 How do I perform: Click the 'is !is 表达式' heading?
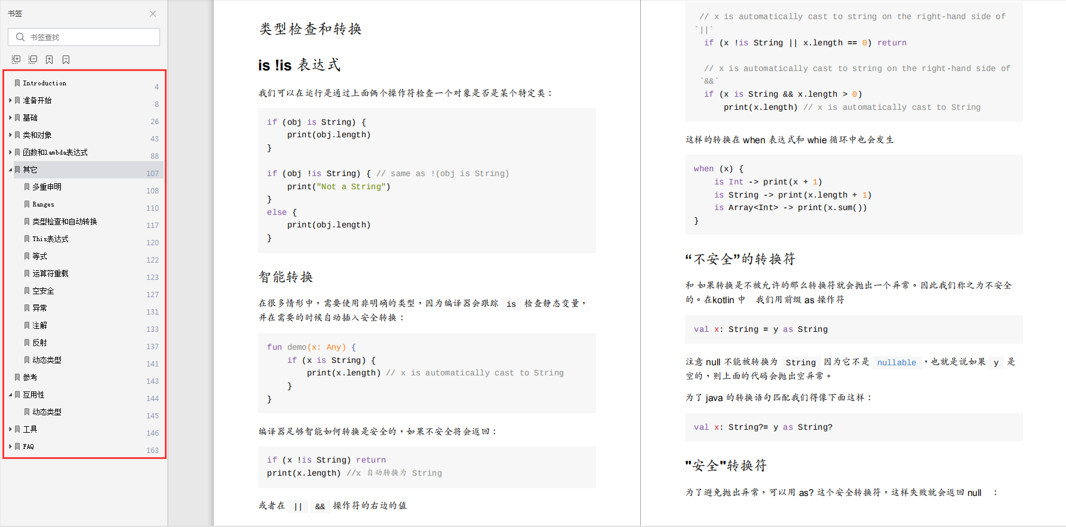point(299,65)
